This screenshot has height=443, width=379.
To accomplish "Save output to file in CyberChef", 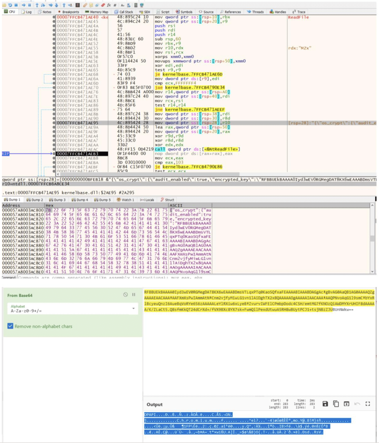I will click(x=325, y=404).
